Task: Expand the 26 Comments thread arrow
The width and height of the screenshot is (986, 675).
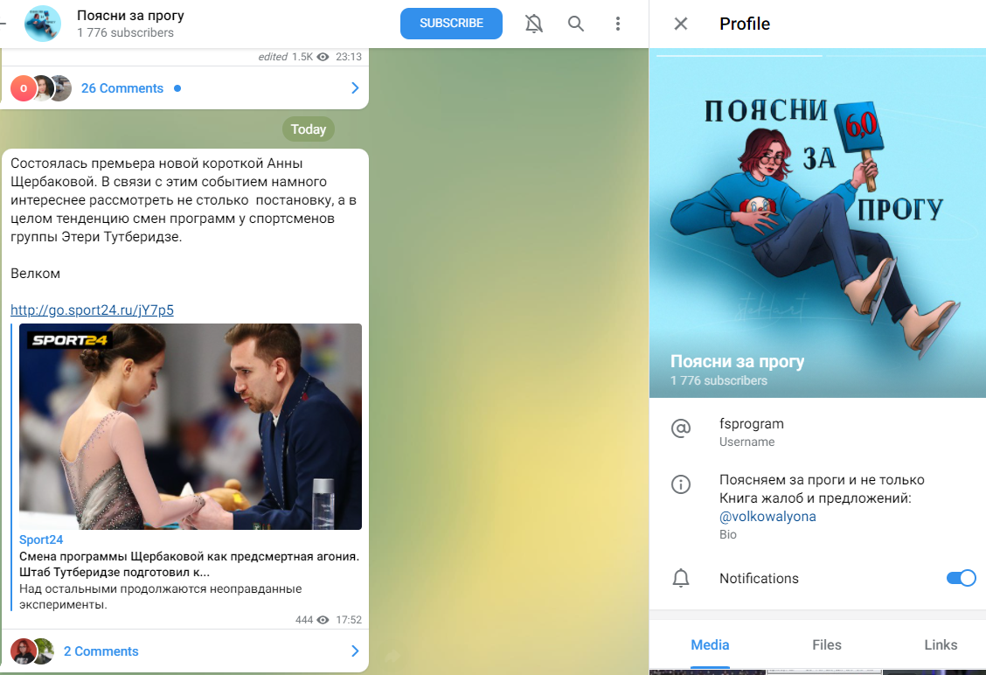Action: tap(355, 88)
